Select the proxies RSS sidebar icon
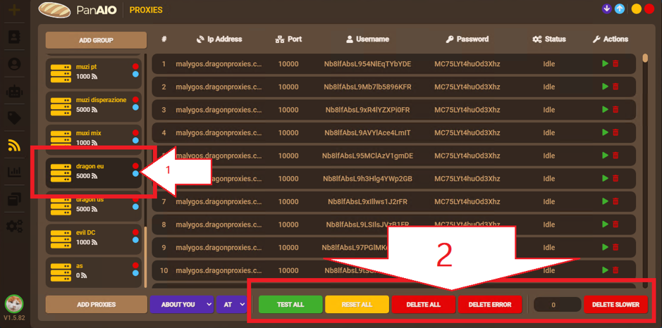This screenshot has width=662, height=328. (14, 145)
